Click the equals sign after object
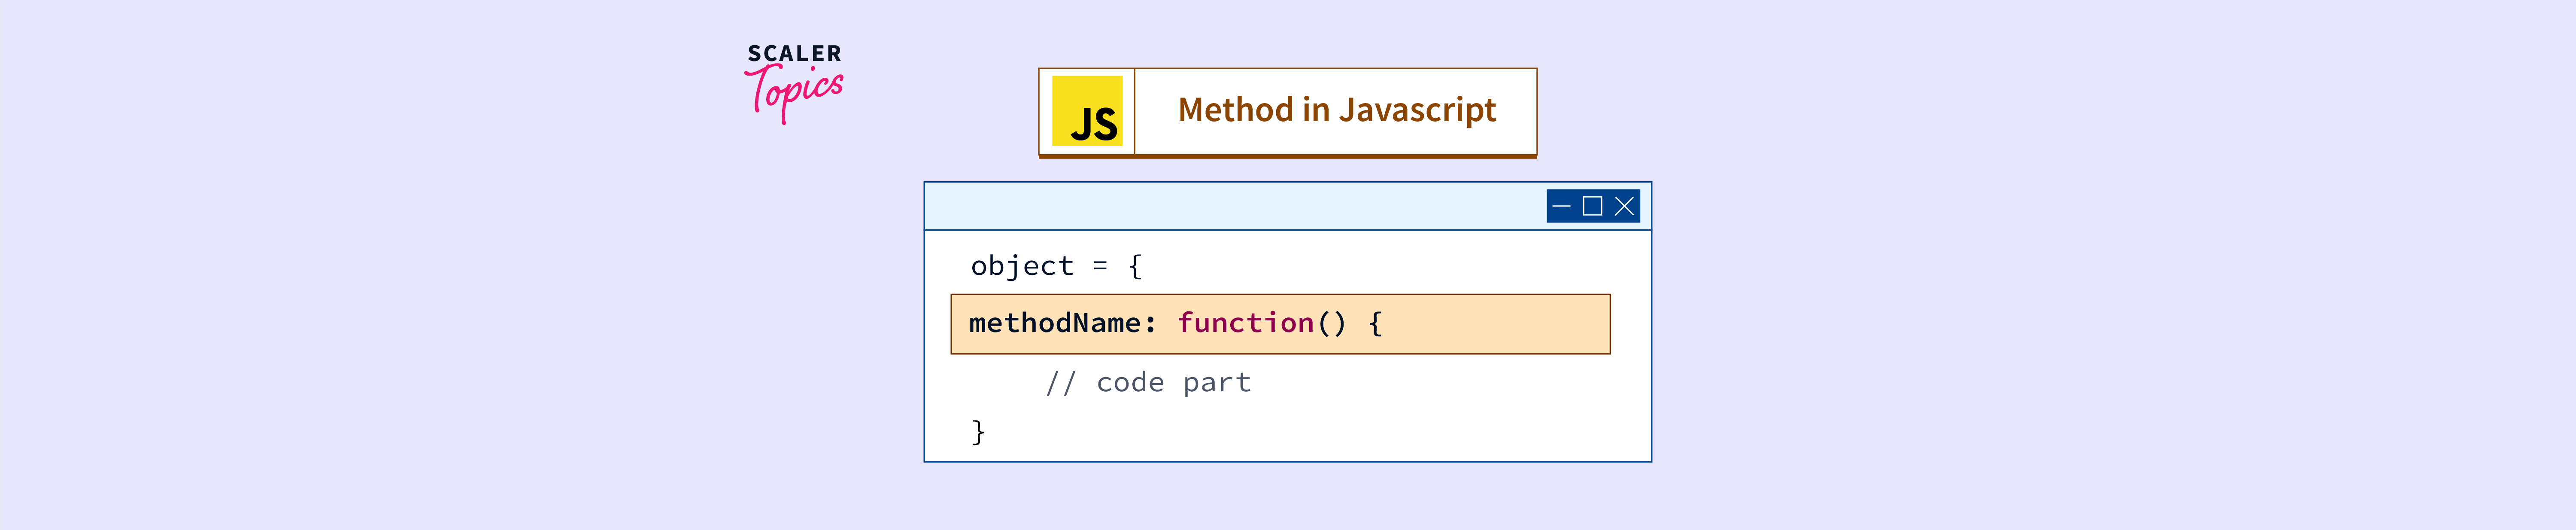This screenshot has width=2576, height=530. 1100,266
